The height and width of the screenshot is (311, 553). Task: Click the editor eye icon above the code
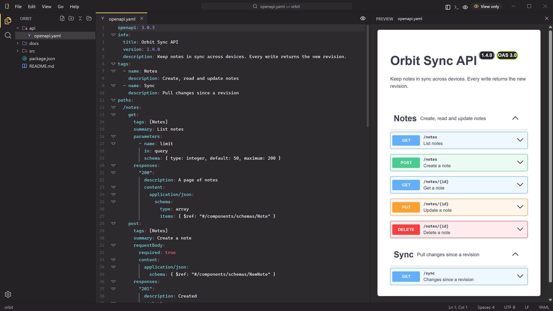coord(363,19)
